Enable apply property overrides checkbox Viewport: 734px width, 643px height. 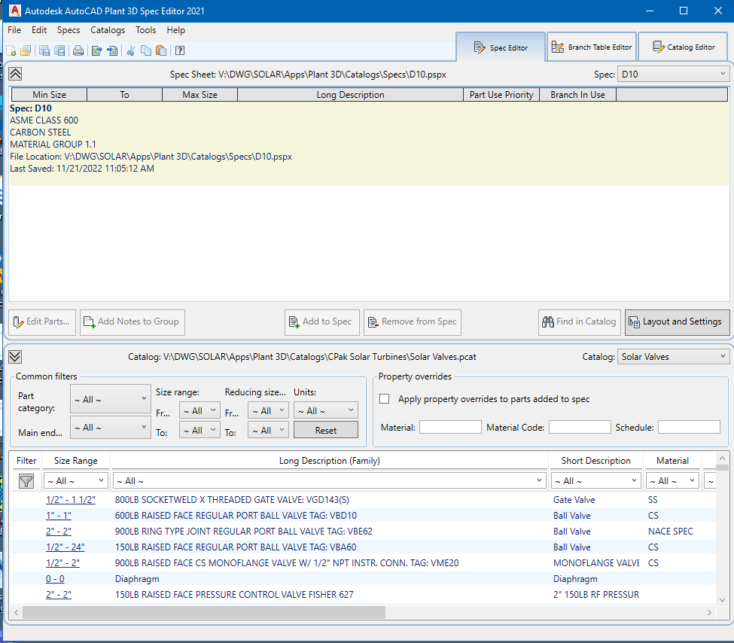tap(385, 399)
